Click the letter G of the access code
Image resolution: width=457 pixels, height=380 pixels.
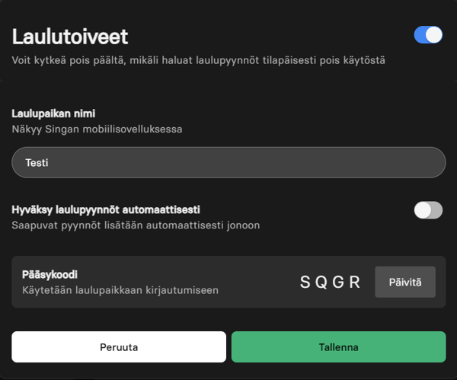338,282
